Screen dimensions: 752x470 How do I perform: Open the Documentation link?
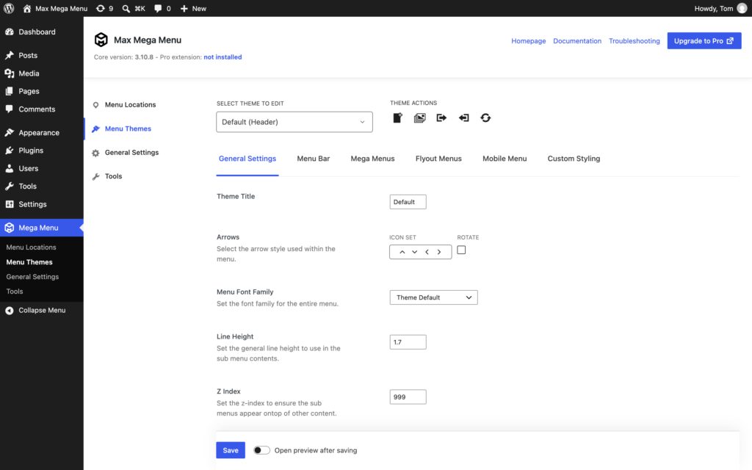(577, 41)
